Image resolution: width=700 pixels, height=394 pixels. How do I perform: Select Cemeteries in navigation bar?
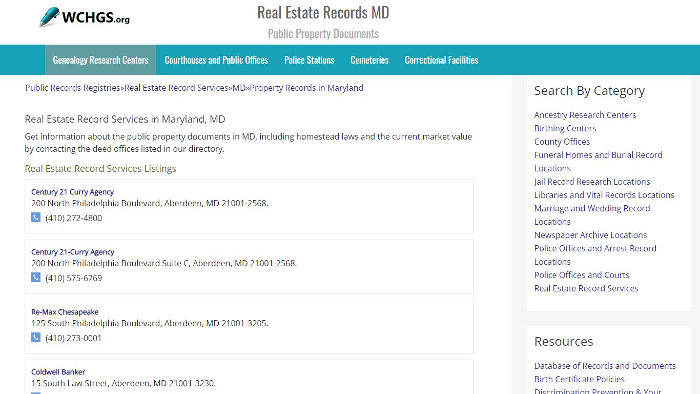369,60
